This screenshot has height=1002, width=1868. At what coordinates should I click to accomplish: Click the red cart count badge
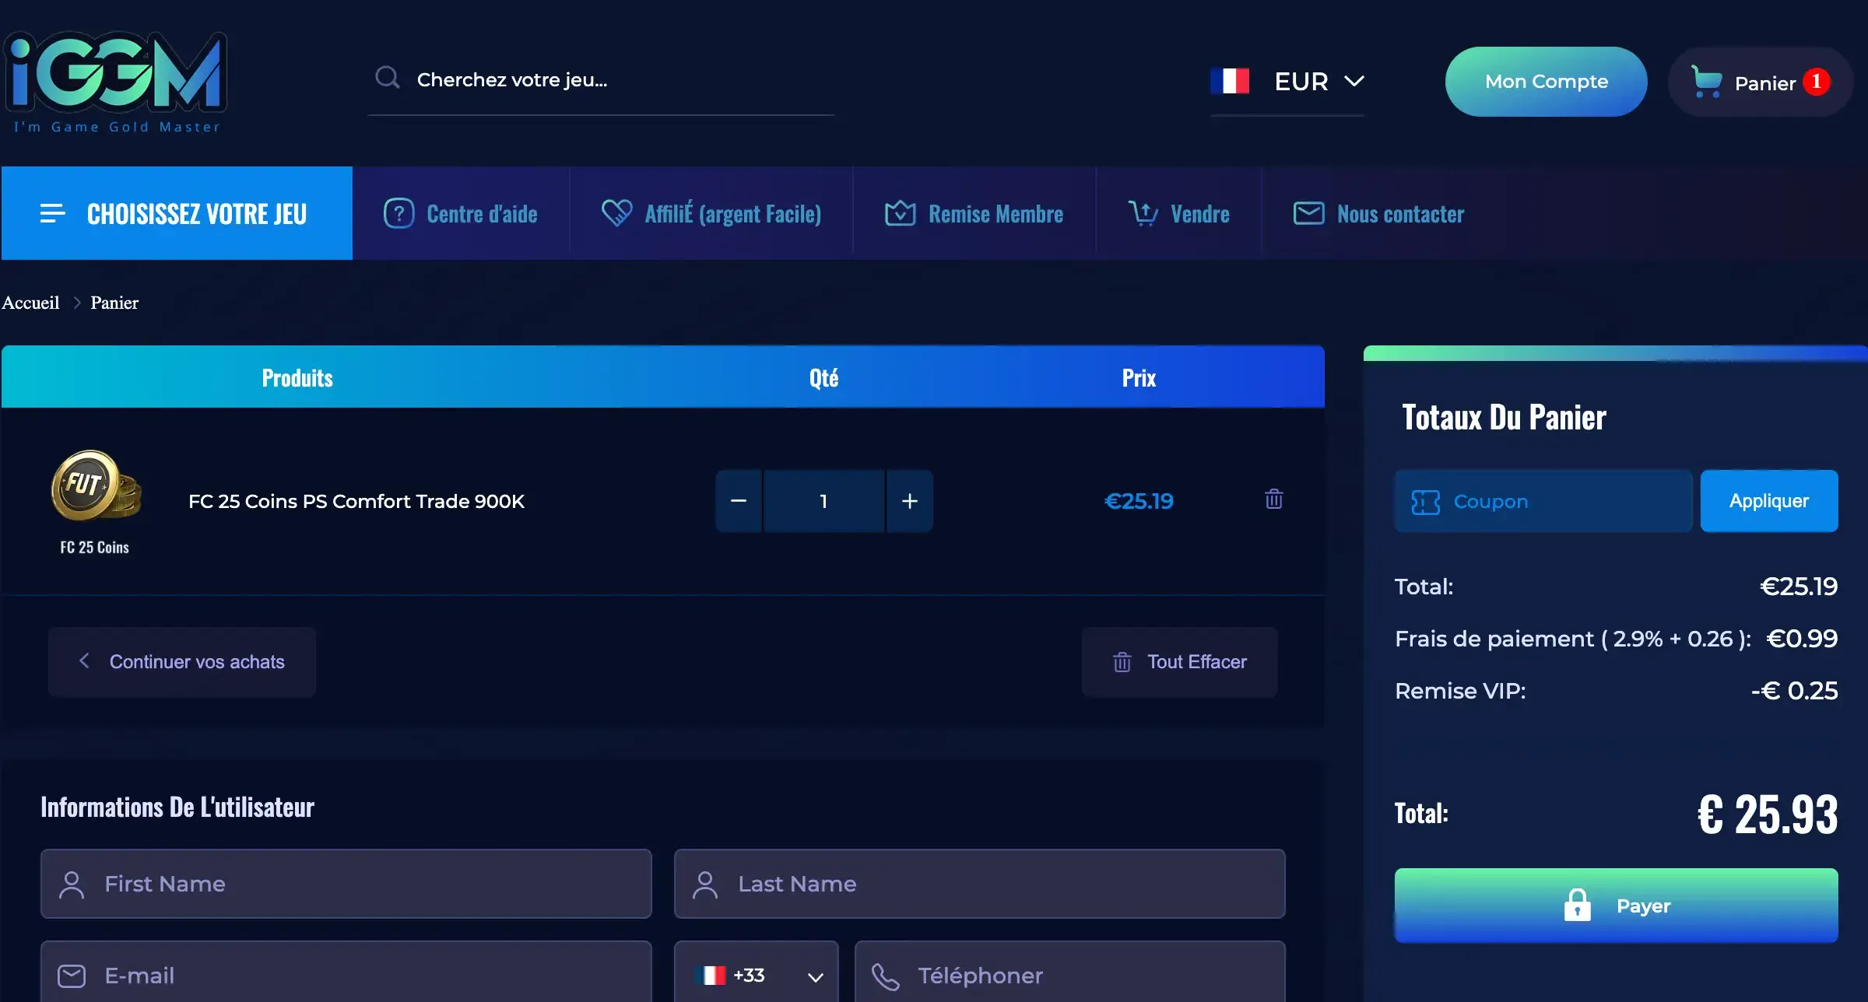[1817, 82]
